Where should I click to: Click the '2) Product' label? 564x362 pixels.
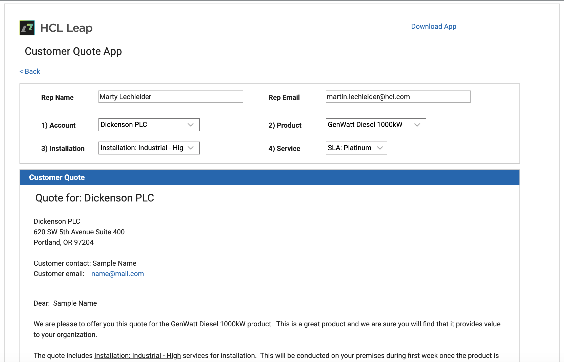click(285, 125)
